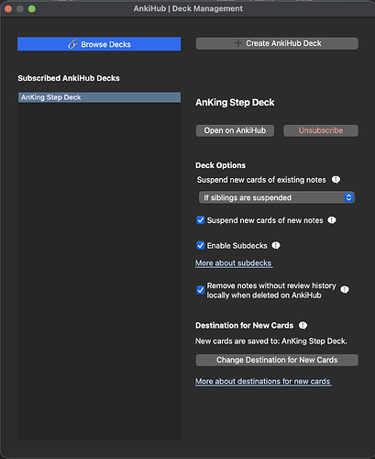Viewport: 375px width, 459px height.
Task: Click the AnKing Step Deck title heading
Action: pyautogui.click(x=235, y=102)
